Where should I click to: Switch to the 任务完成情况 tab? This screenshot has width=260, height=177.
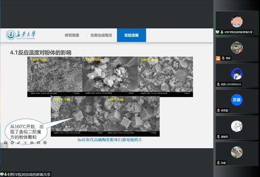coord(101,35)
